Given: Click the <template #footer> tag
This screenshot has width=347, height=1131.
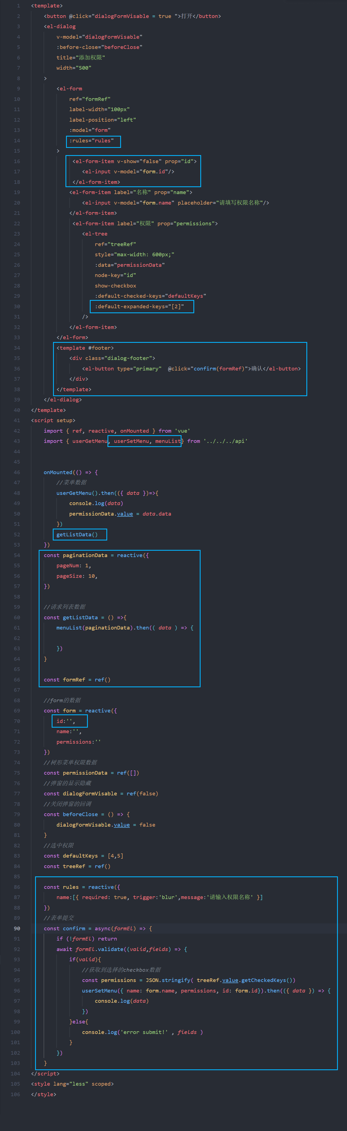Looking at the screenshot, I should pos(85,348).
